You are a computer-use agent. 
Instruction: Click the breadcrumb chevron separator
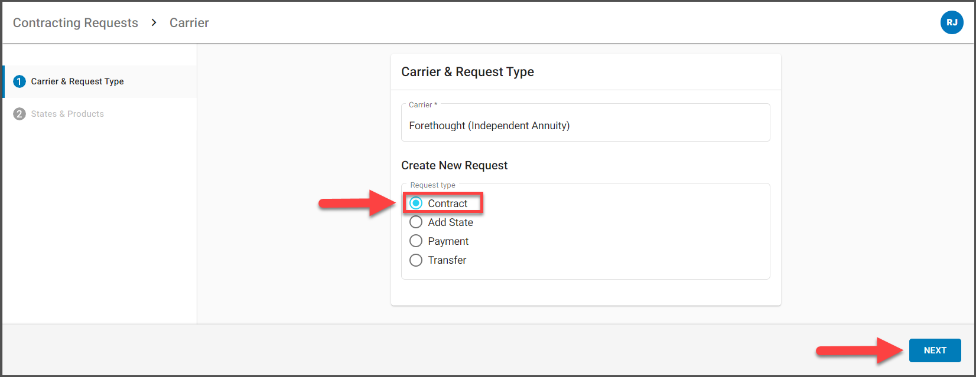[154, 22]
